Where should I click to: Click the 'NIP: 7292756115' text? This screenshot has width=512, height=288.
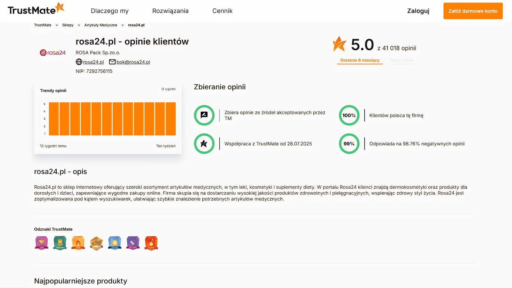click(x=94, y=71)
